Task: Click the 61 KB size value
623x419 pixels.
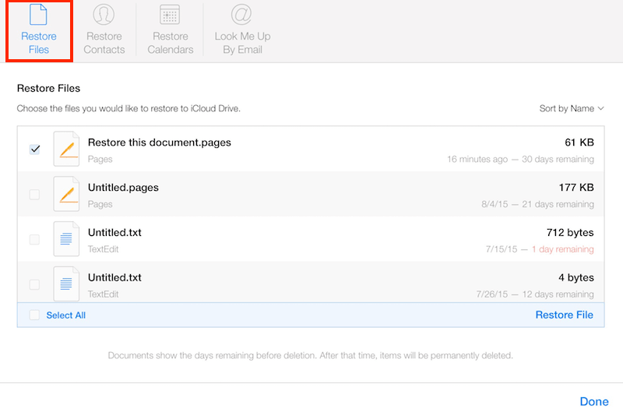Action: point(579,143)
